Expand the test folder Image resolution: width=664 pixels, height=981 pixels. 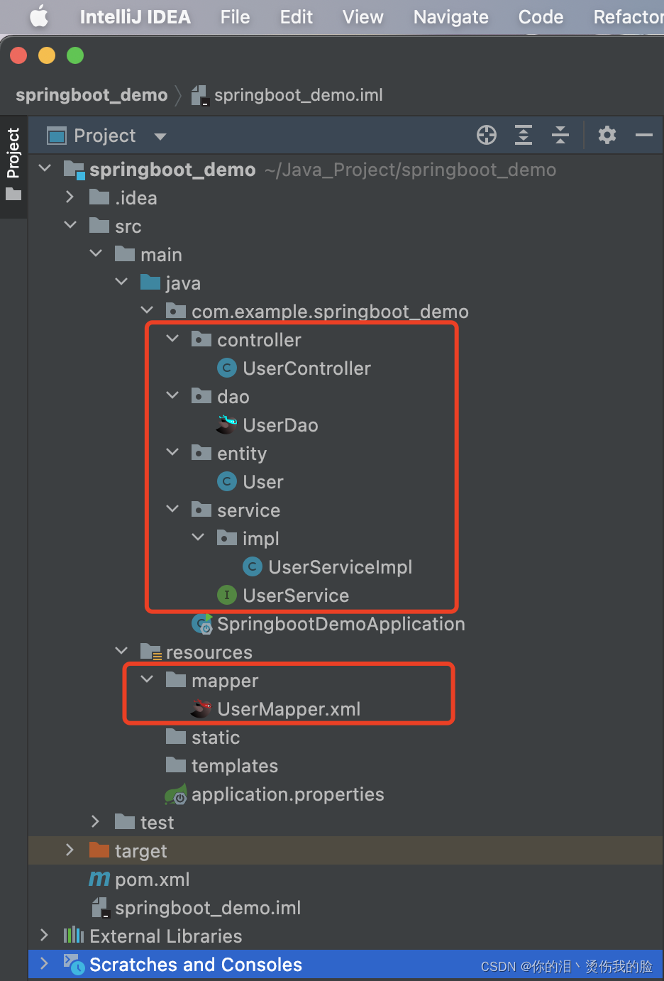(x=95, y=821)
